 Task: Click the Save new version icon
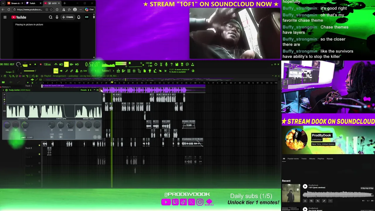coord(182,64)
